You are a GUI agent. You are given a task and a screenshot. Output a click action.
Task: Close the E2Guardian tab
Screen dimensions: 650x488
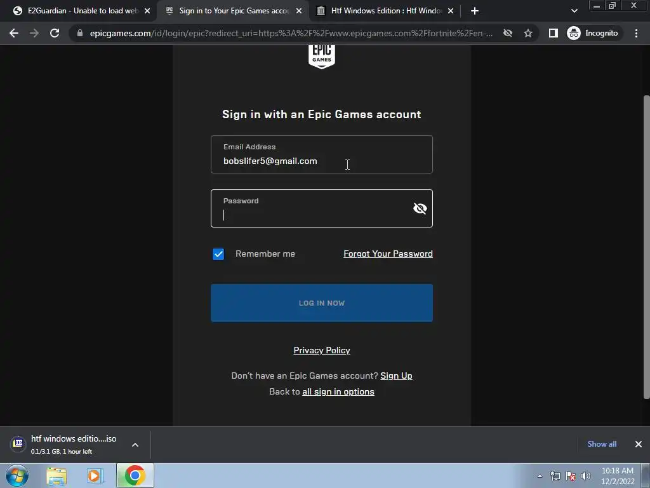point(147,11)
